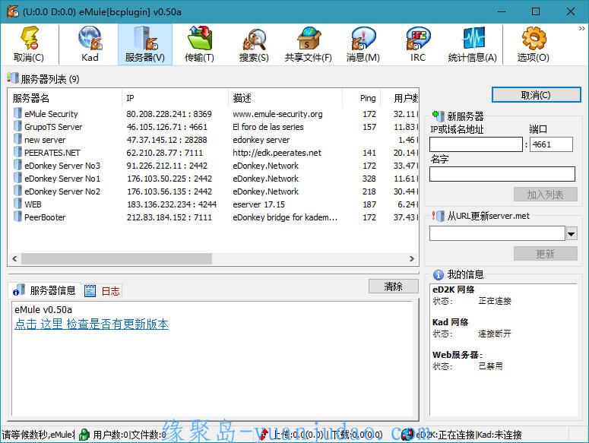The height and width of the screenshot is (443, 589).
Task: Click IP 80.208.228.241 : 8369 cell
Action: click(x=169, y=114)
